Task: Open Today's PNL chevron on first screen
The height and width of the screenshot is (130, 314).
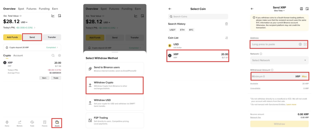Action: click(x=34, y=28)
